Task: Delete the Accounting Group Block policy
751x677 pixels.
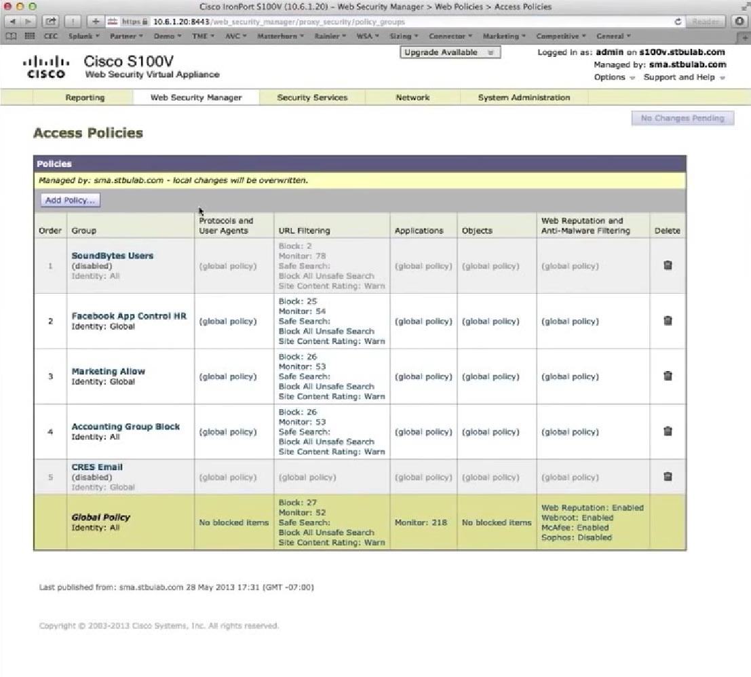Action: tap(667, 431)
